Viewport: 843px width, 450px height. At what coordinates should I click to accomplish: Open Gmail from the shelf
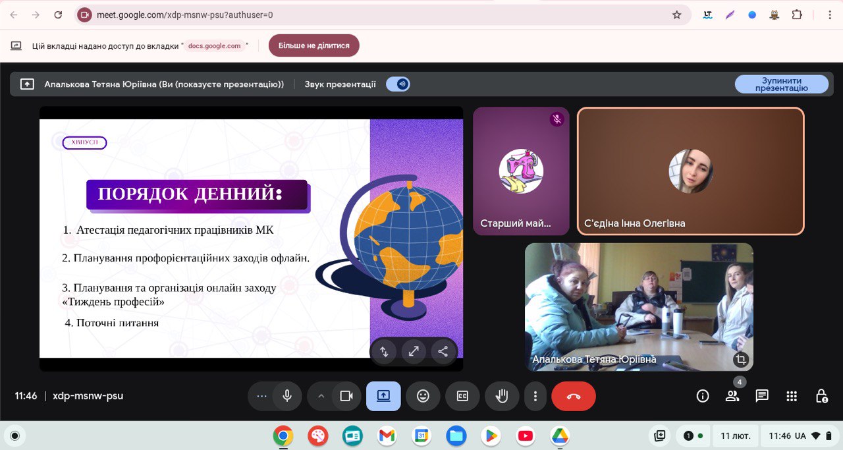coord(387,436)
